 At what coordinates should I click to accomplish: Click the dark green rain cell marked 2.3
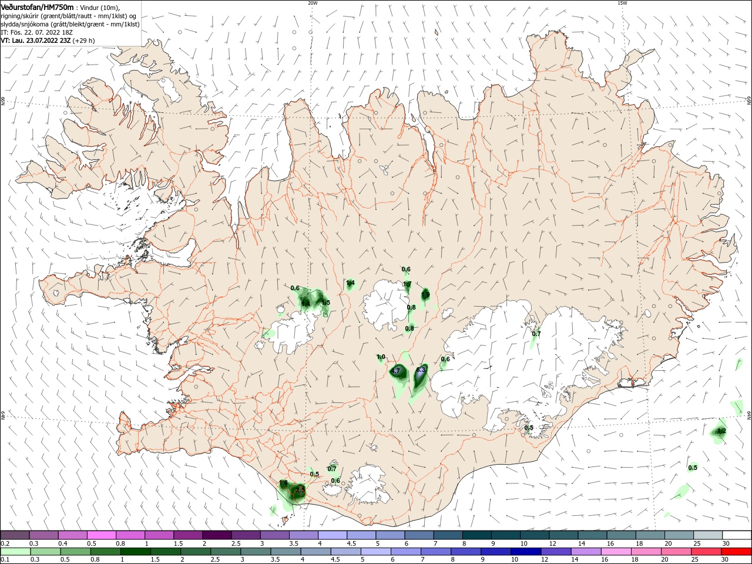coord(298,492)
